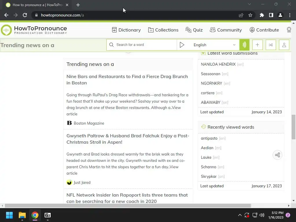Image resolution: width=296 pixels, height=222 pixels.
Task: Click the round share icon button
Action: click(x=277, y=155)
